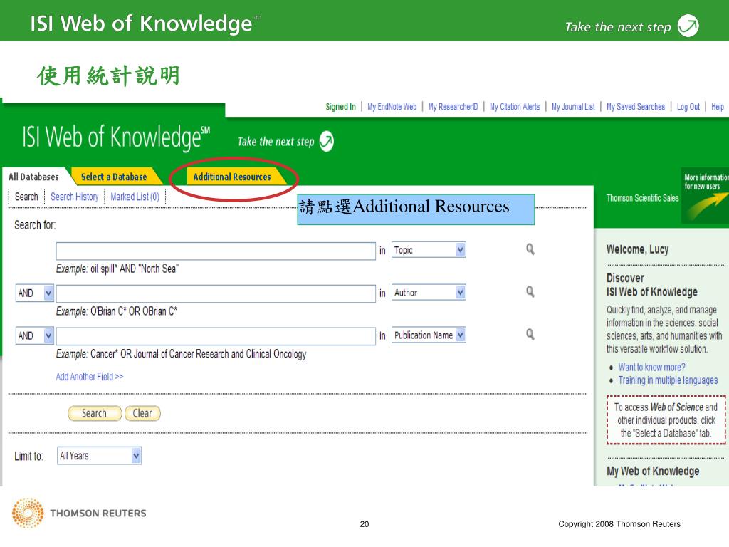729x547 pixels.
Task: Switch to the Select a Database tab
Action: pos(114,177)
